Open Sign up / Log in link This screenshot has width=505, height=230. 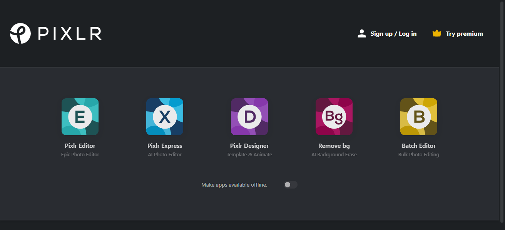coord(393,34)
